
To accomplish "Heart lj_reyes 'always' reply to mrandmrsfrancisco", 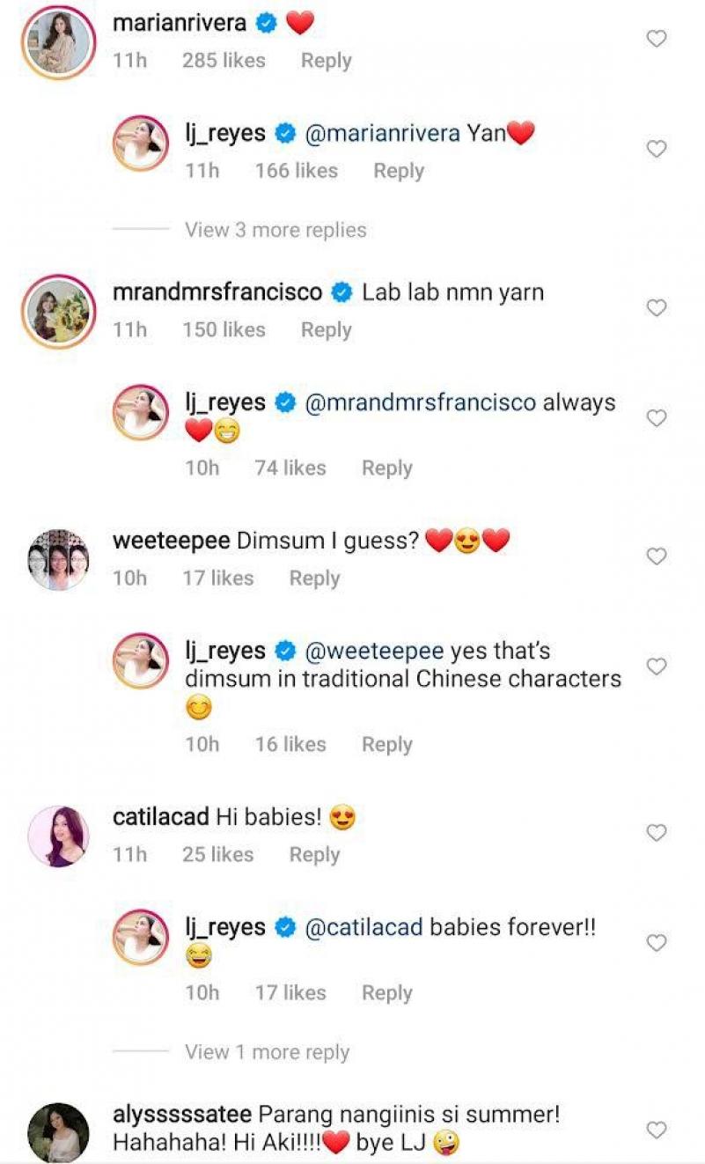I will pos(657,418).
